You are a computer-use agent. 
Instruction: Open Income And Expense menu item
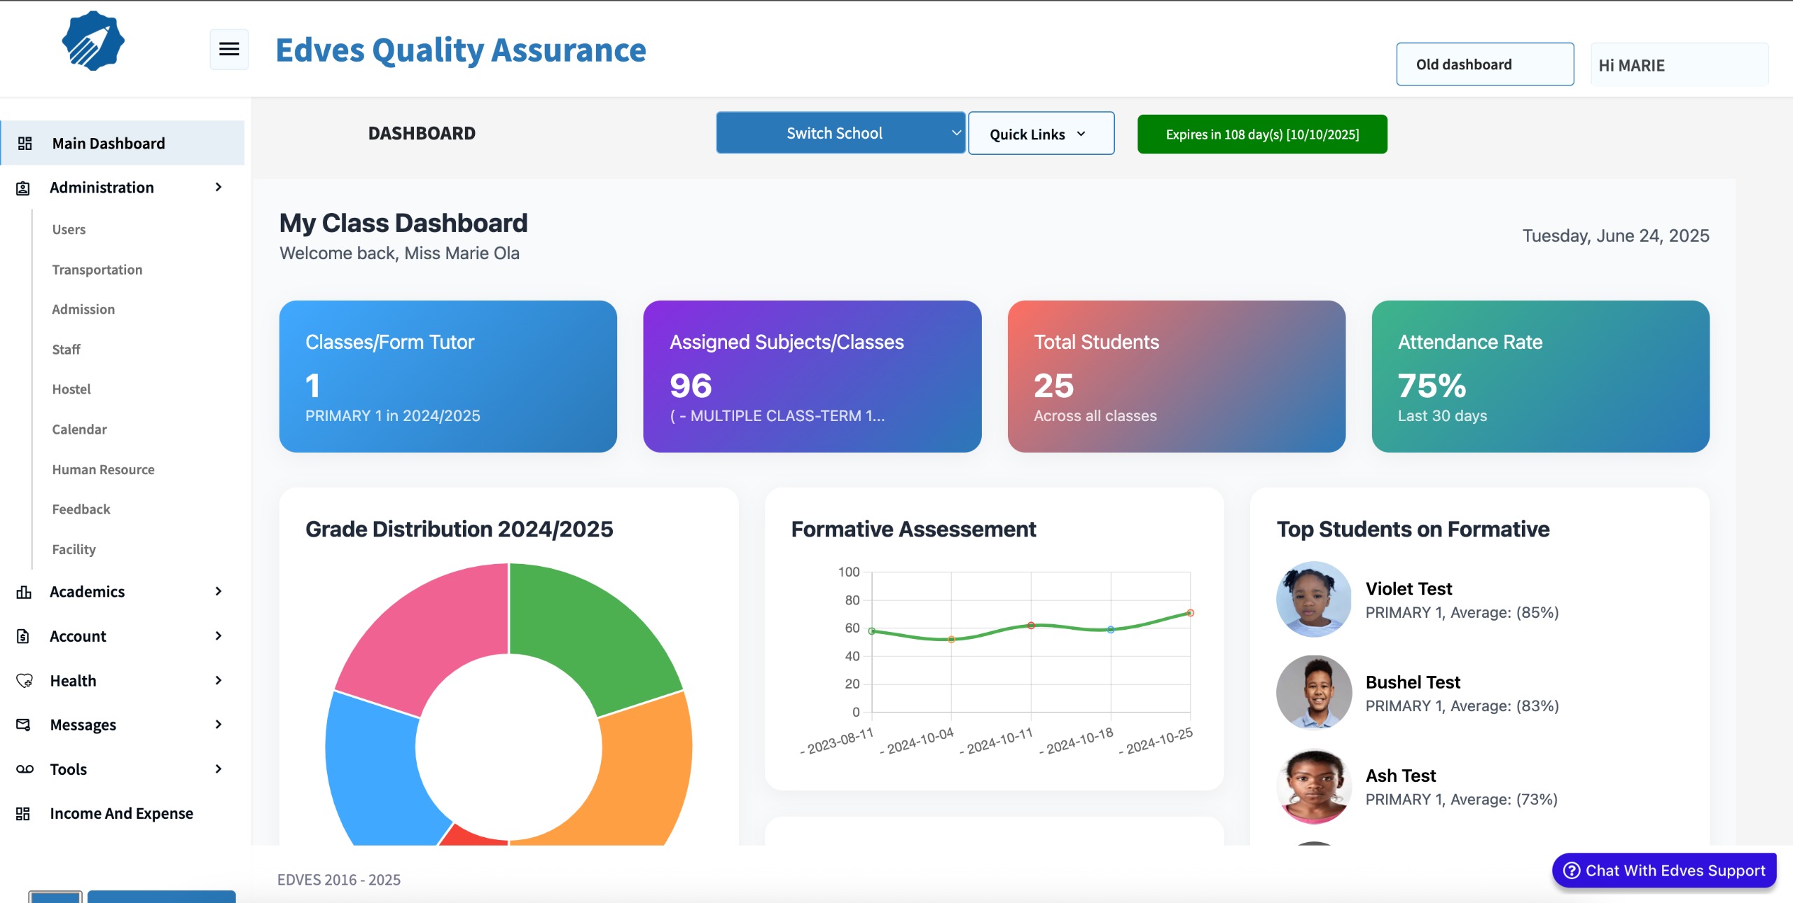point(122,813)
